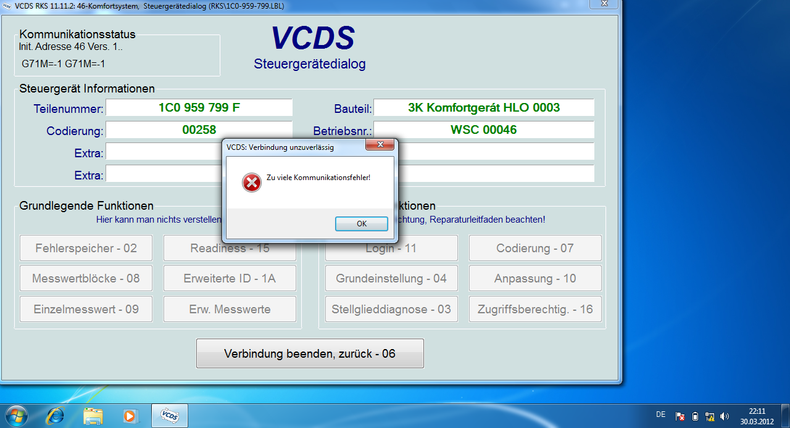Viewport: 790px width, 428px height.
Task: Click the Bauteil field 3K Komfortgerät HLO 0003
Action: pyautogui.click(x=484, y=108)
